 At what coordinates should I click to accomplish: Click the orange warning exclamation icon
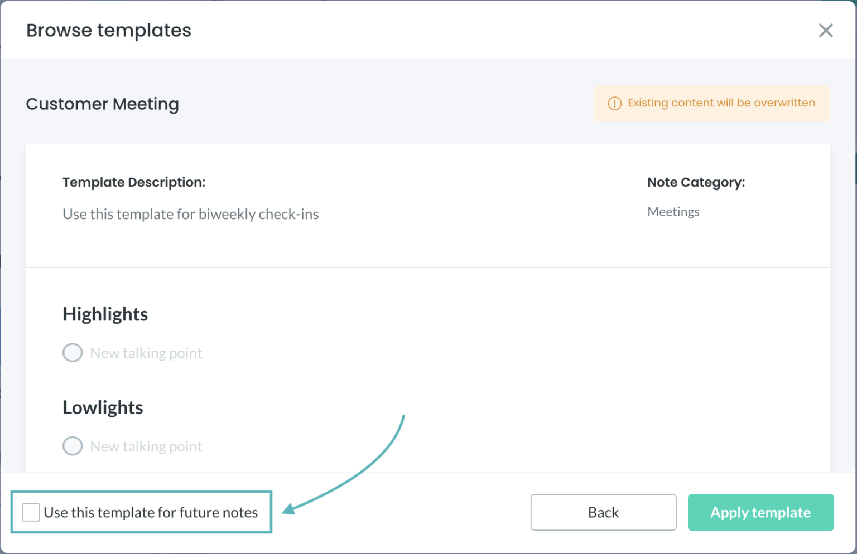pyautogui.click(x=614, y=103)
